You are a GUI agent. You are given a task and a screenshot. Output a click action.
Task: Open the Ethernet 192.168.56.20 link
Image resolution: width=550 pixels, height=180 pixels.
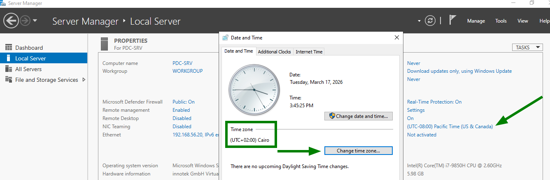(196, 135)
